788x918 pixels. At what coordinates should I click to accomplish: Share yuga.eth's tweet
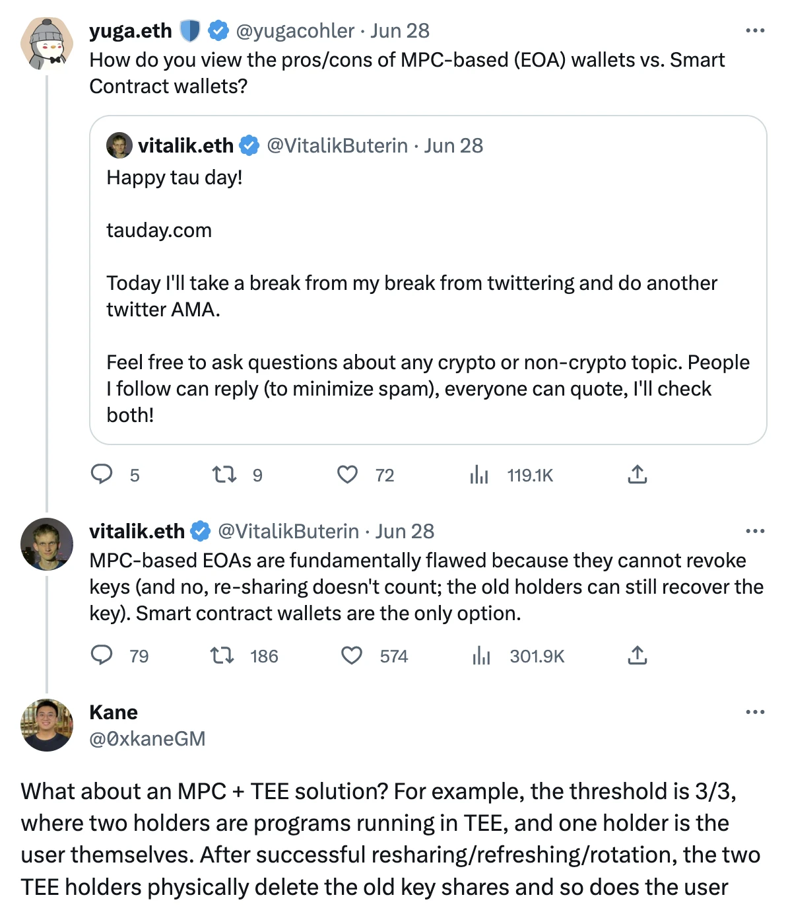coord(637,475)
